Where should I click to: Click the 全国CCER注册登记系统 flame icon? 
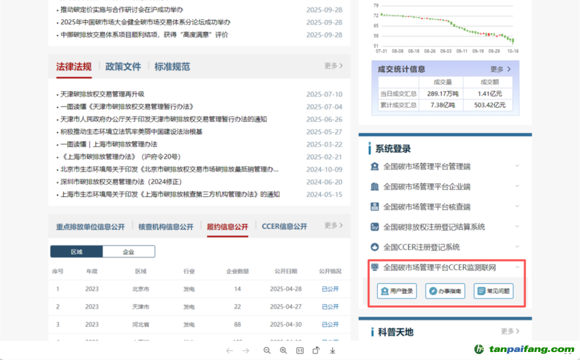click(x=375, y=247)
